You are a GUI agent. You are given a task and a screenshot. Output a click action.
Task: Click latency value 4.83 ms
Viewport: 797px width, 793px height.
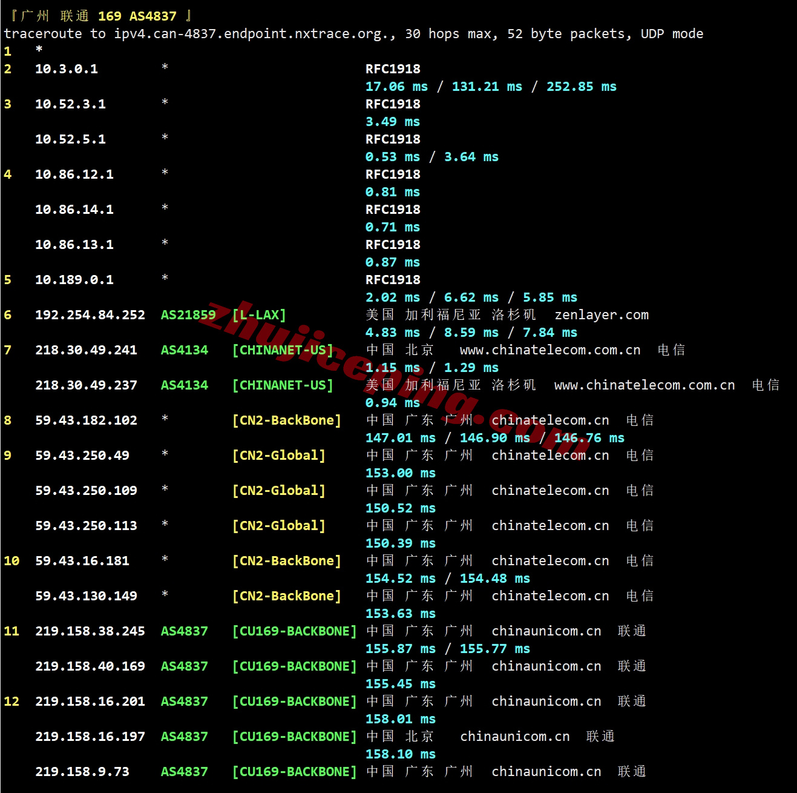point(393,333)
